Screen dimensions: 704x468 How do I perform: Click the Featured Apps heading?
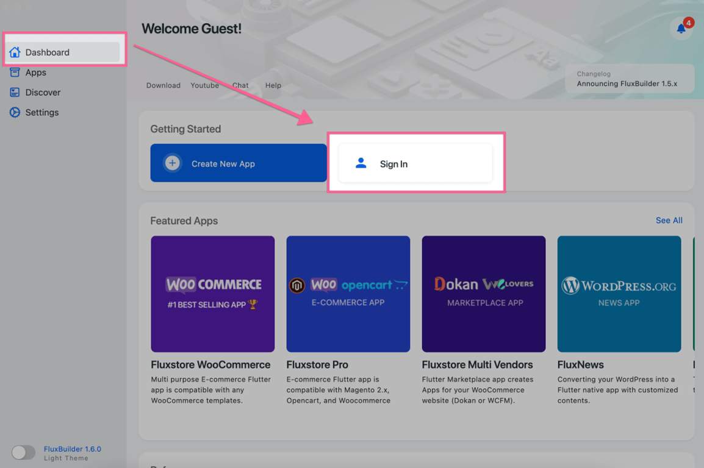point(184,221)
